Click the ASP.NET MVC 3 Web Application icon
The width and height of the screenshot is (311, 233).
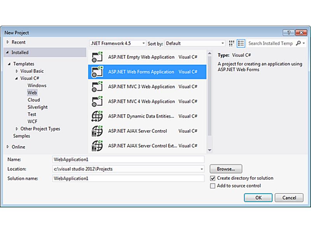pyautogui.click(x=97, y=87)
